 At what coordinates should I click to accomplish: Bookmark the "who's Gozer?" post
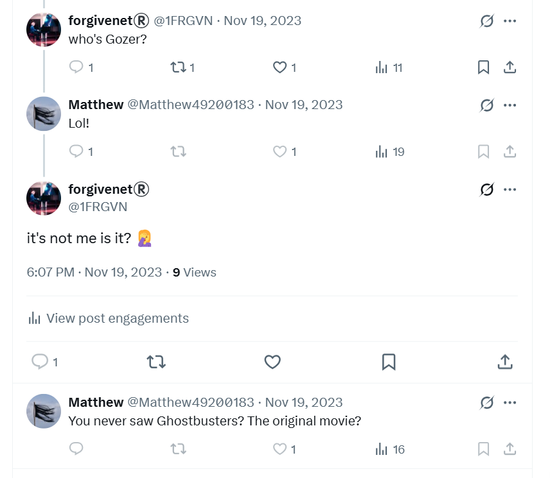(483, 67)
